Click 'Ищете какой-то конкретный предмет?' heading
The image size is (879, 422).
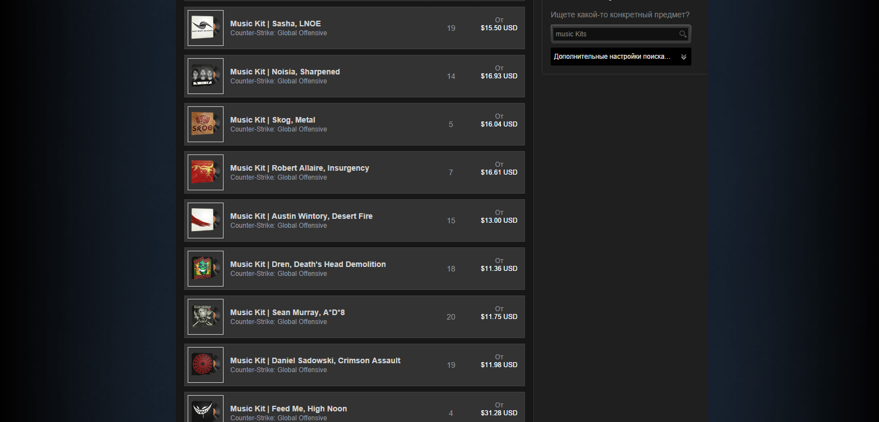[620, 15]
